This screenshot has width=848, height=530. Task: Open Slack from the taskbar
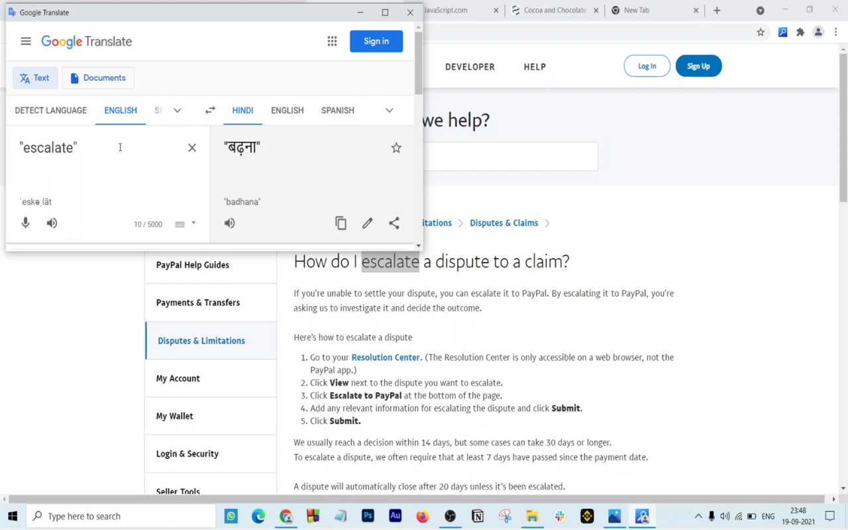point(560,516)
